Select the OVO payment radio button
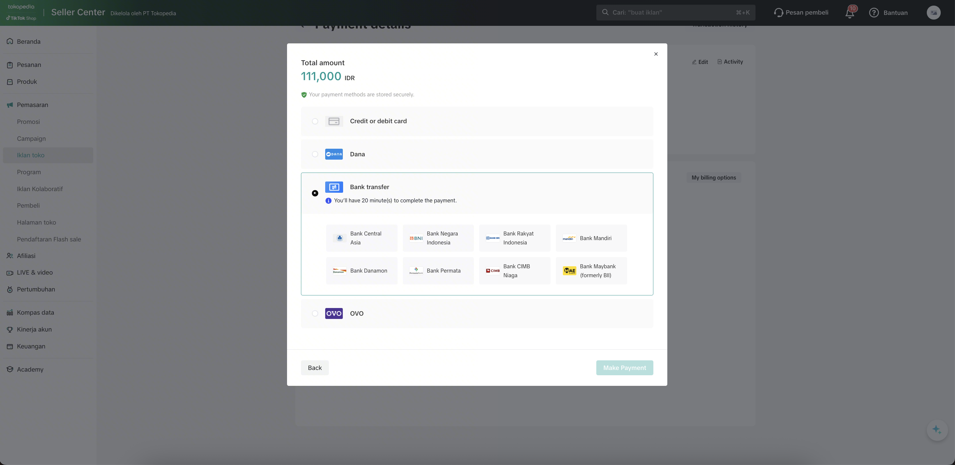 [315, 313]
